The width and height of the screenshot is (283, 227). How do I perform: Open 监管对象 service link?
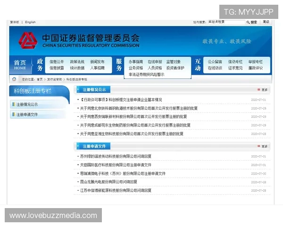[x=174, y=62]
